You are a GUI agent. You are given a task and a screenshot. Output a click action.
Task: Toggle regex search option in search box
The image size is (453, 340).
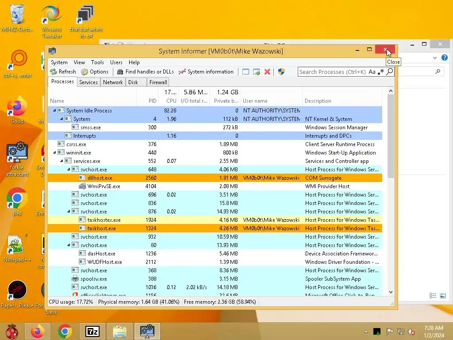tap(381, 72)
